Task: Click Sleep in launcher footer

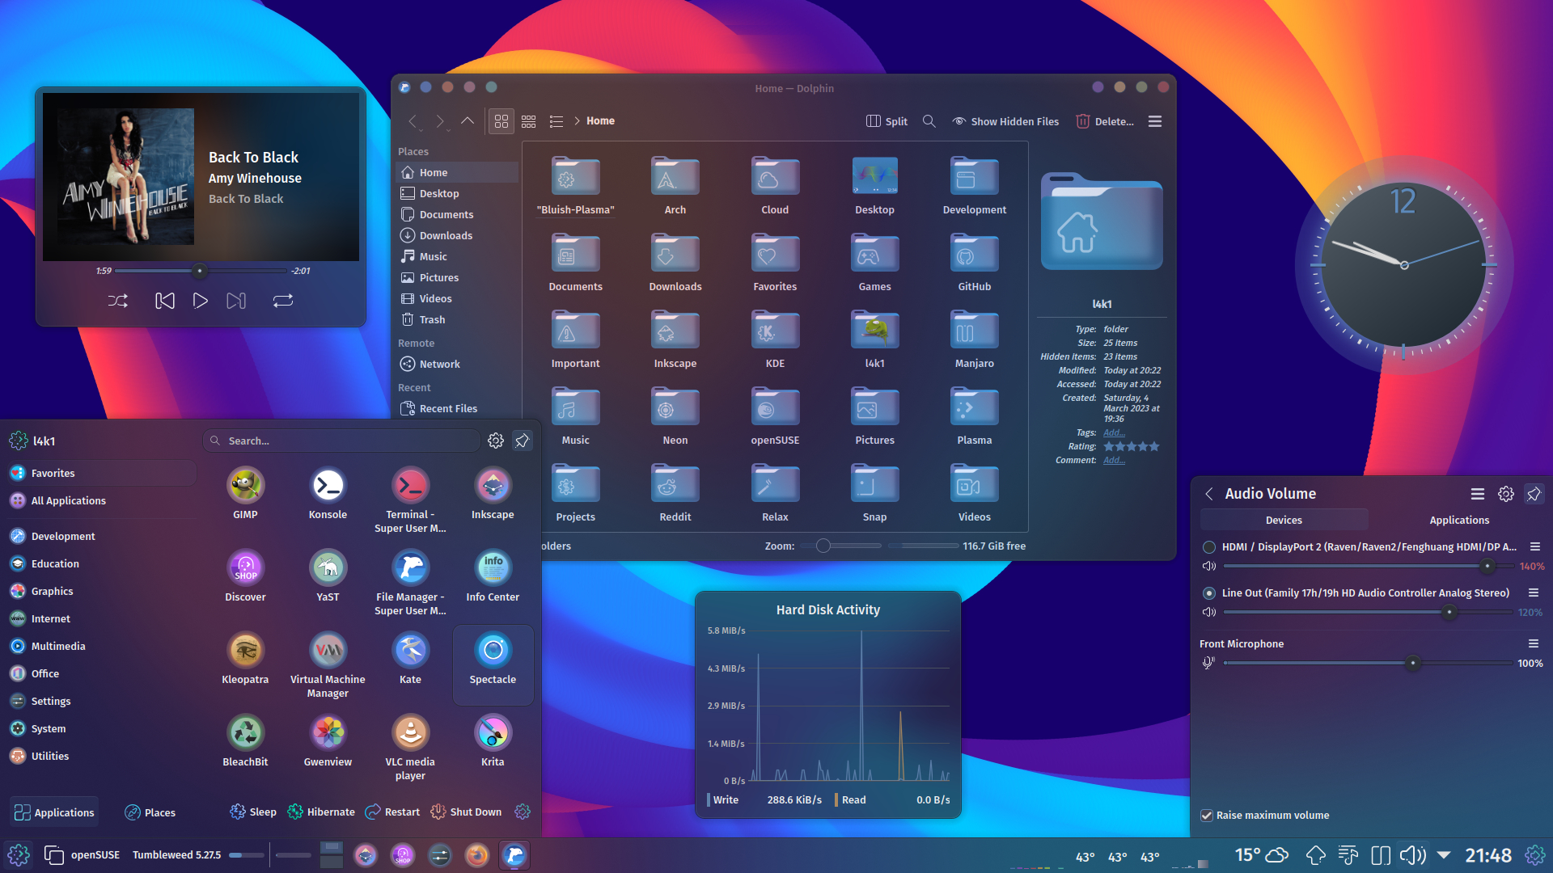Action: pos(253,812)
